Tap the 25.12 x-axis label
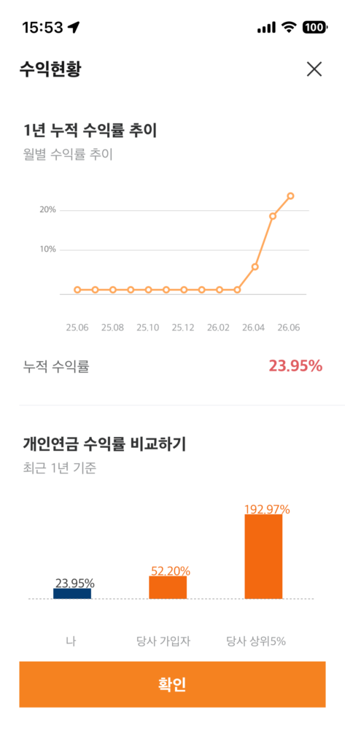Image resolution: width=345 pixels, height=747 pixels. (x=183, y=328)
